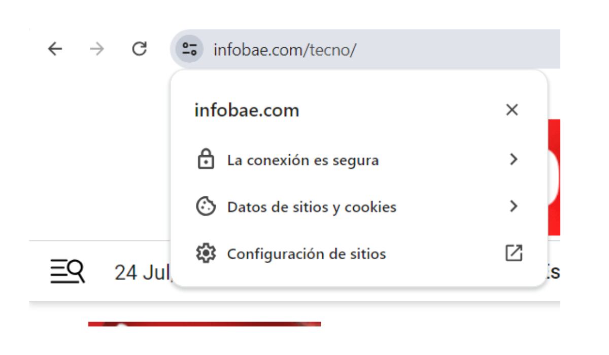Click the cookie icon in popup

pyautogui.click(x=203, y=207)
